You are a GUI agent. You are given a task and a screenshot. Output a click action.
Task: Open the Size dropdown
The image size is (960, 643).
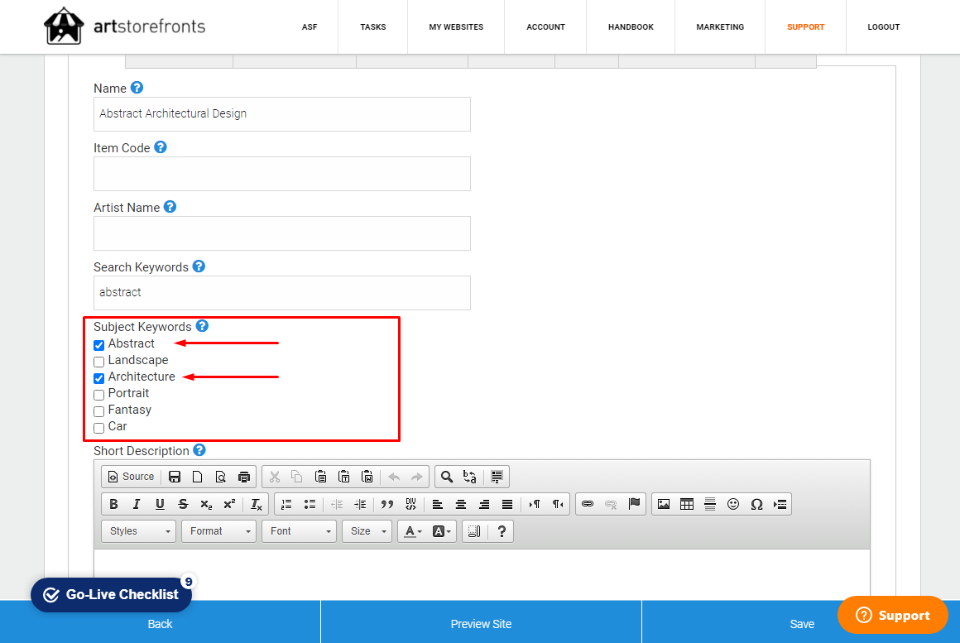[367, 531]
